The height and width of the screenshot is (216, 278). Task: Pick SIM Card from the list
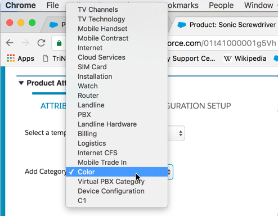coord(116,67)
